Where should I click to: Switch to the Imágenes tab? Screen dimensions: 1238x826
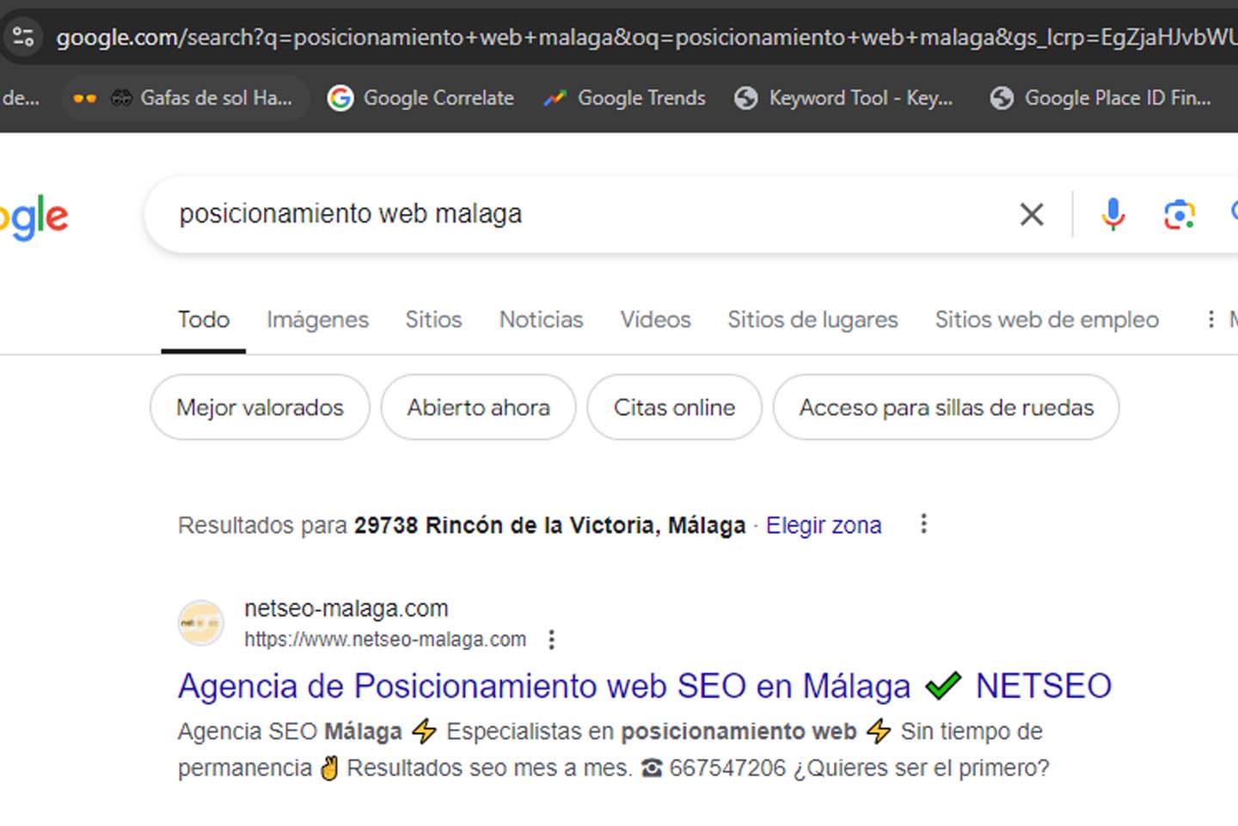317,320
